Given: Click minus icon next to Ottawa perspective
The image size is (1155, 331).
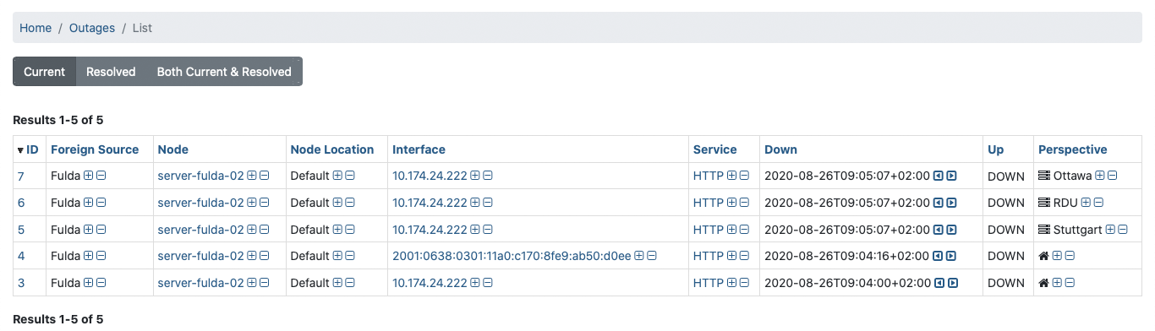Looking at the screenshot, I should click(x=1113, y=176).
